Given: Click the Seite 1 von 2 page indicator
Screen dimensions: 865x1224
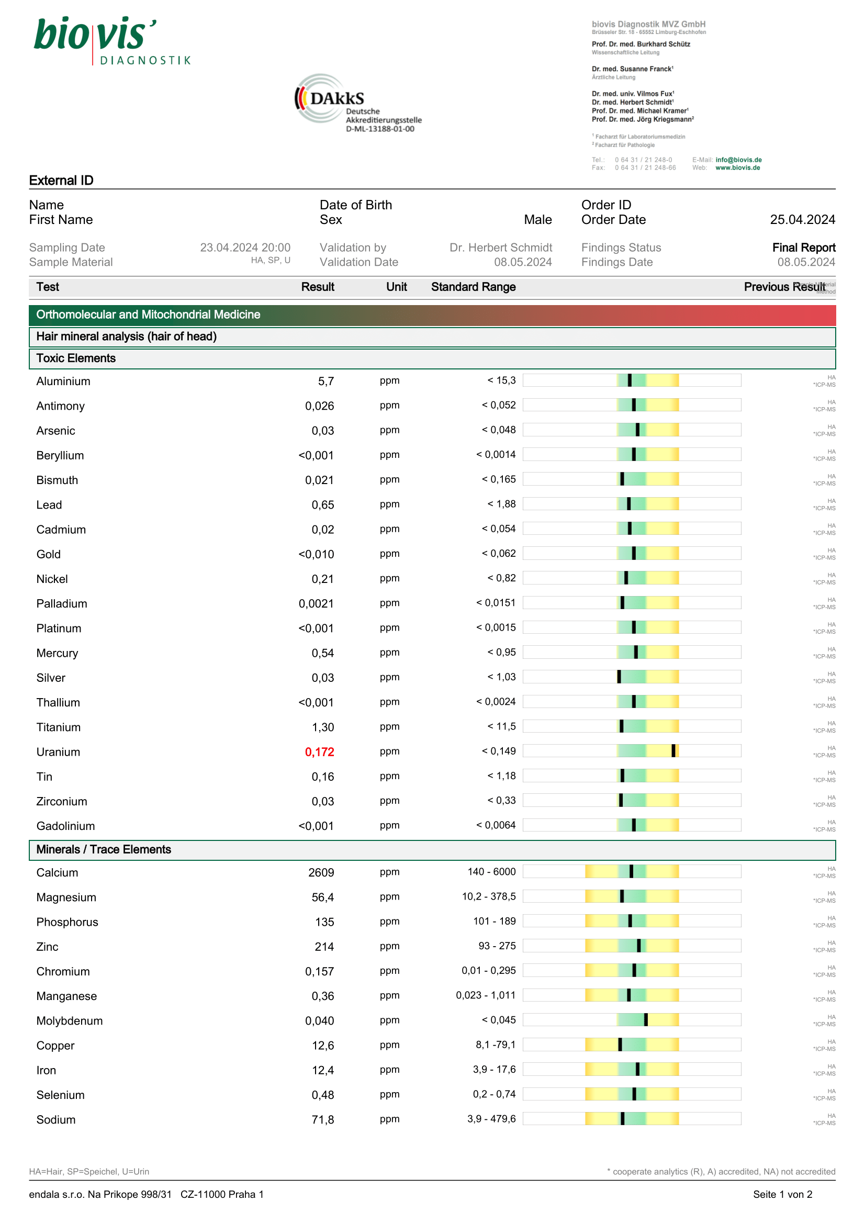Looking at the screenshot, I should (x=782, y=1195).
